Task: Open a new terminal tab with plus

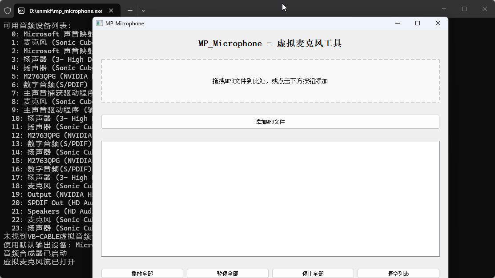Action: coord(130,10)
